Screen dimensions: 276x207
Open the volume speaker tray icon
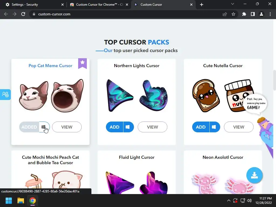(x=249, y=201)
